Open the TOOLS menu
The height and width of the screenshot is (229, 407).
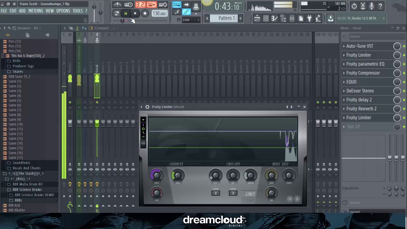click(x=78, y=11)
